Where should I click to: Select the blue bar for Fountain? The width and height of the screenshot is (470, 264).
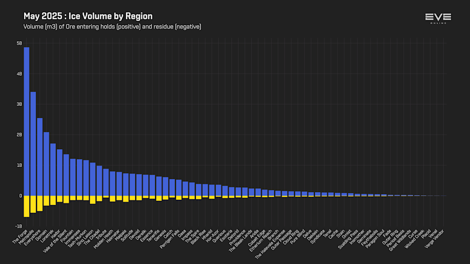point(73,177)
